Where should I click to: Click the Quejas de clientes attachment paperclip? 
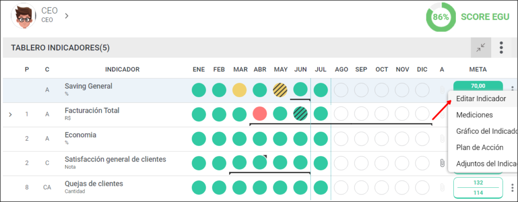(x=442, y=188)
